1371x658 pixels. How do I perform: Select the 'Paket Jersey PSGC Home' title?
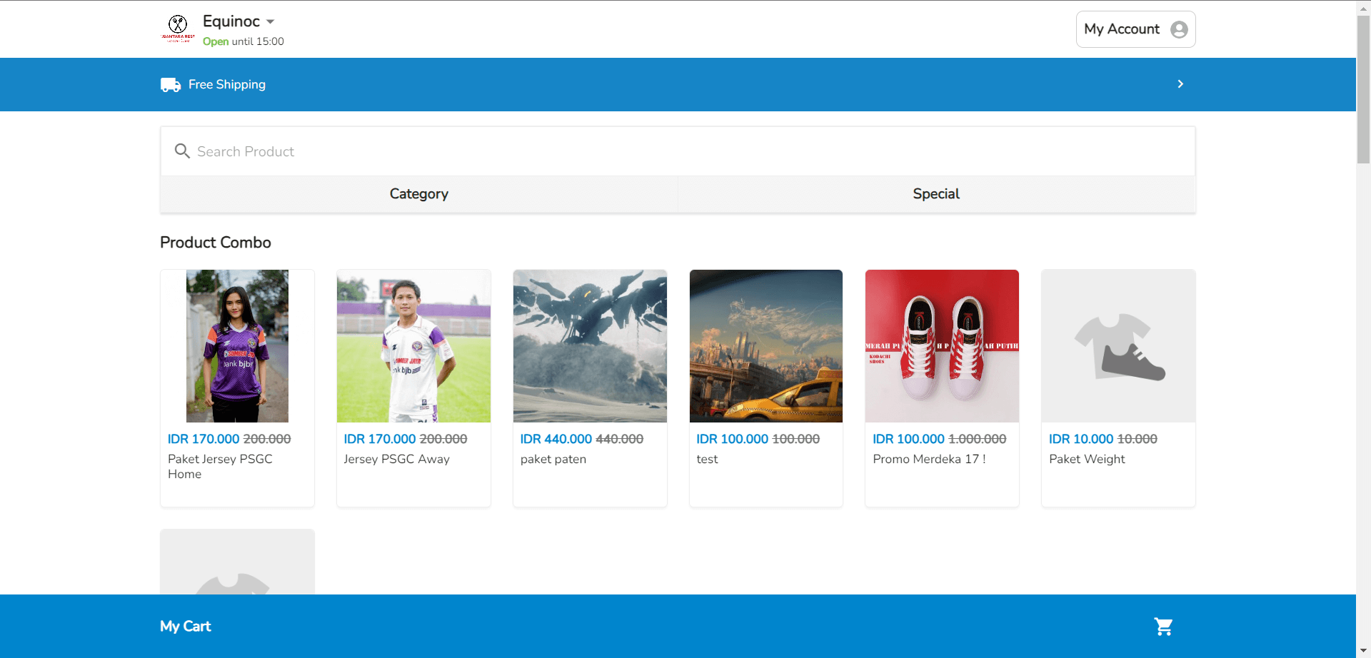pyautogui.click(x=220, y=467)
